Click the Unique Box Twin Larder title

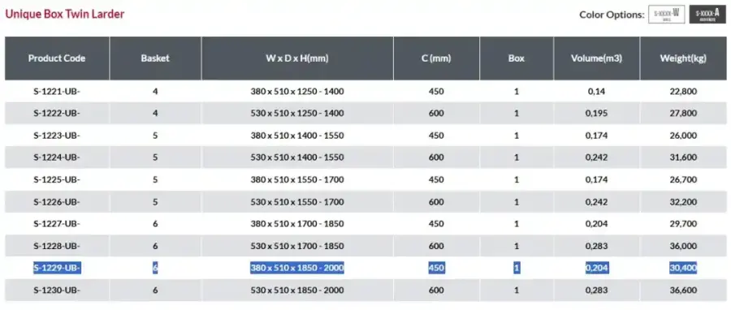pyautogui.click(x=65, y=15)
